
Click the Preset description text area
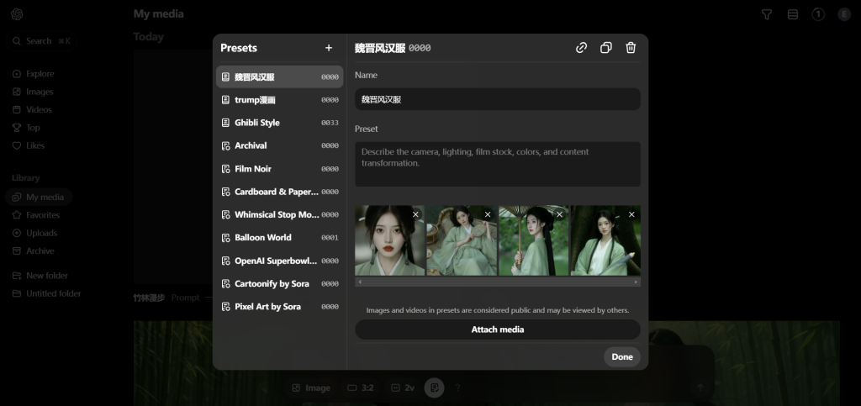pos(497,164)
